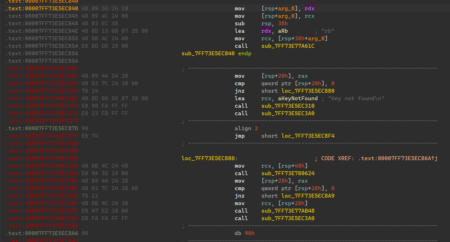The height and width of the screenshot is (242, 450).
Task: Collapse the function at address 00007FF73E5EC840
Action: tap(3, 8)
